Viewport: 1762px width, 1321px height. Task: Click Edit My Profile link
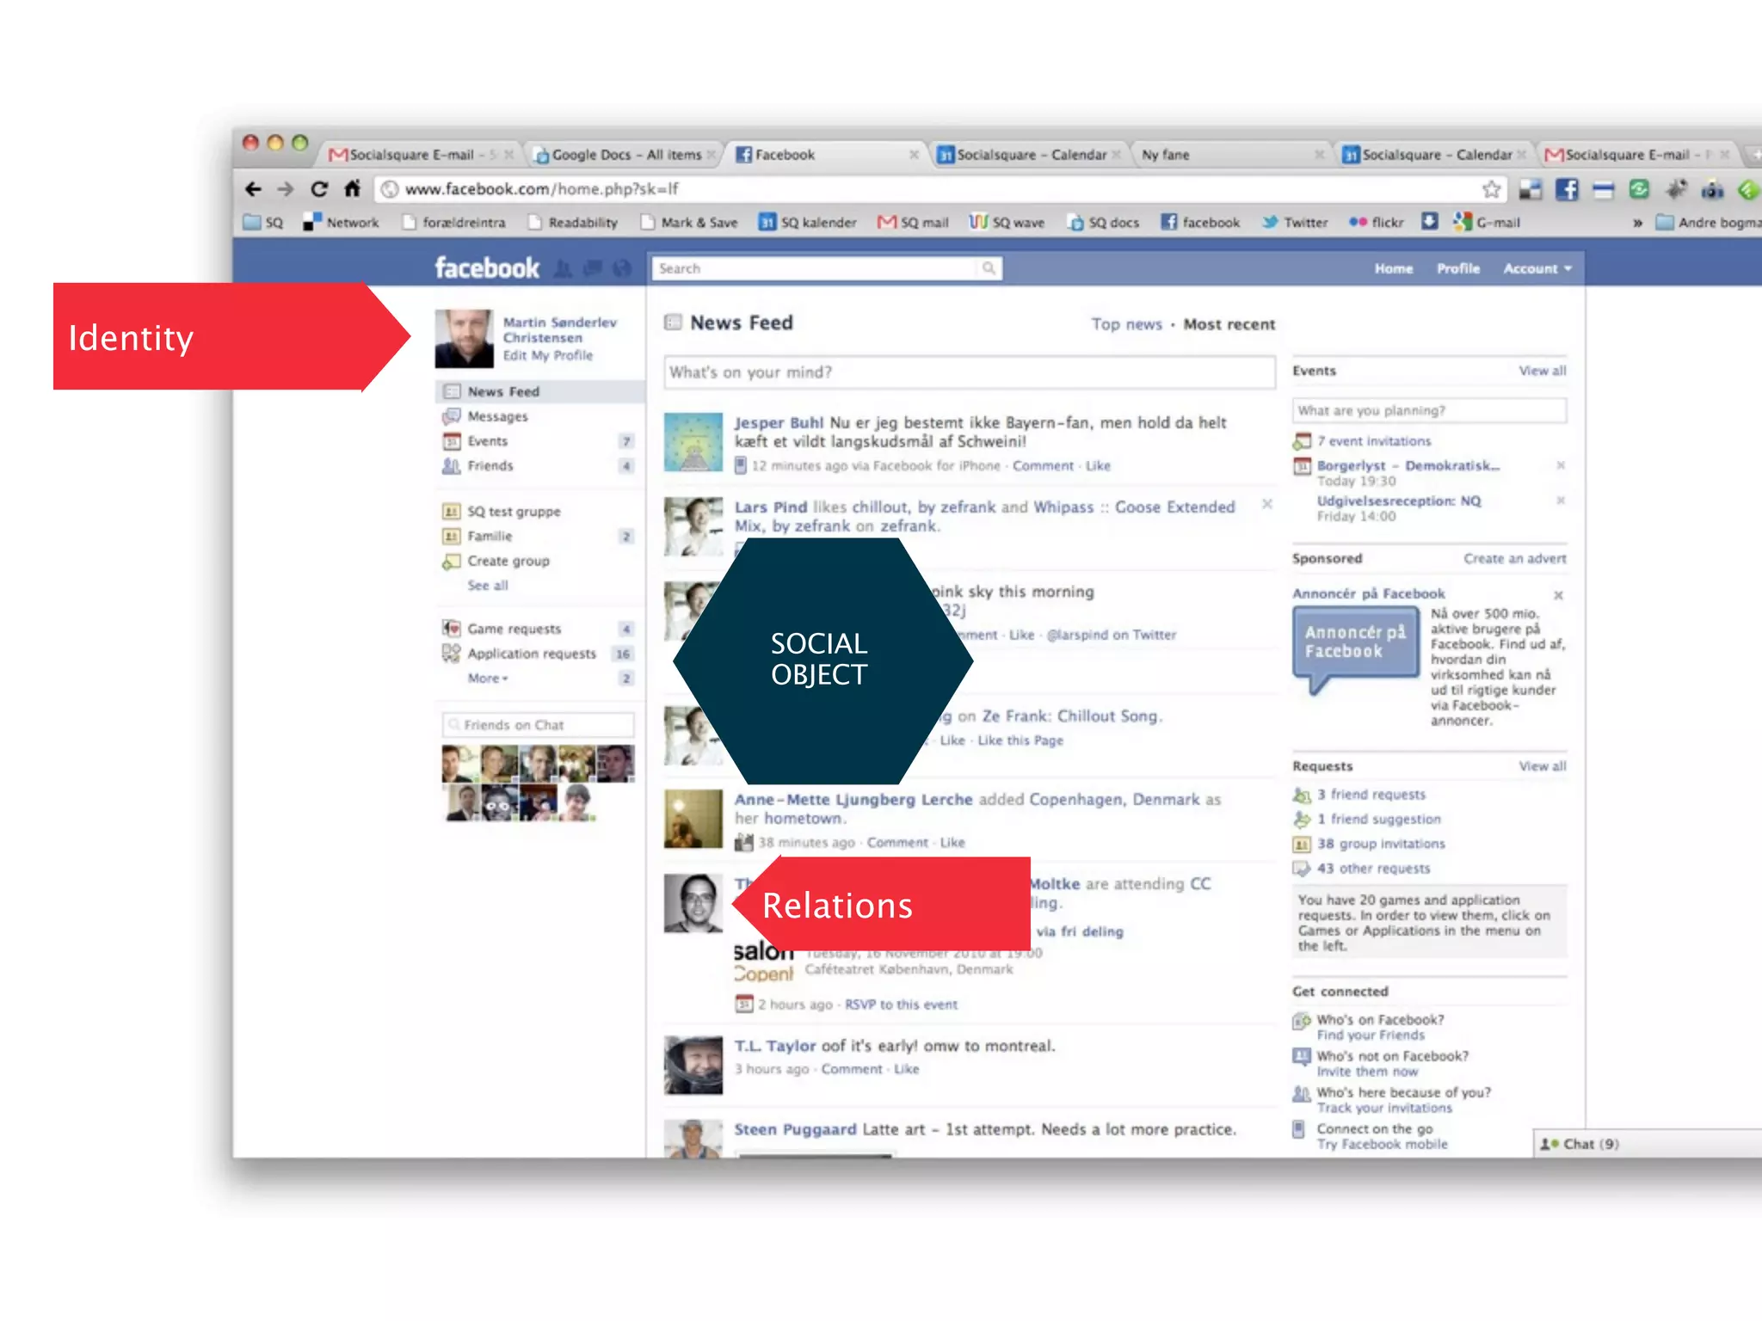tap(548, 356)
